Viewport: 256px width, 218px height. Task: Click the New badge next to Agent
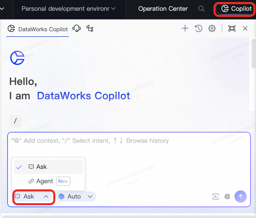pyautogui.click(x=63, y=181)
